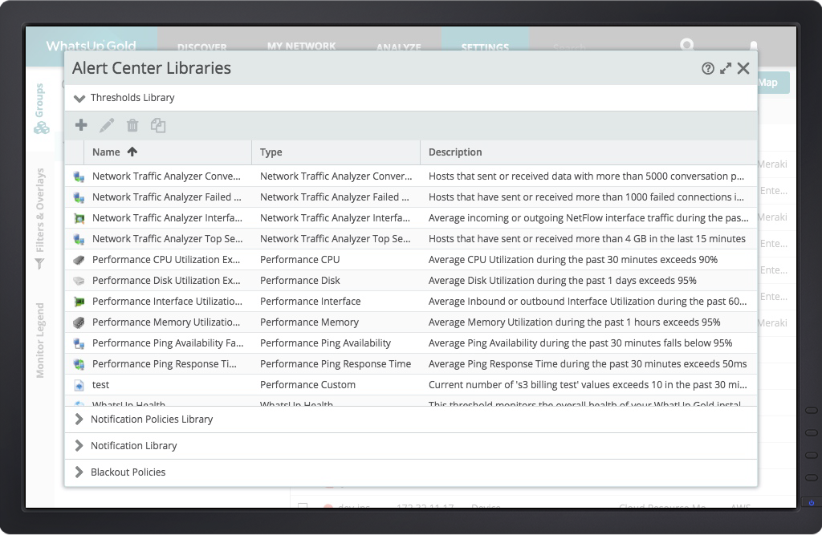Click the Performance CPU Utilization row icon
Screen dimensions: 822x535
pos(79,260)
